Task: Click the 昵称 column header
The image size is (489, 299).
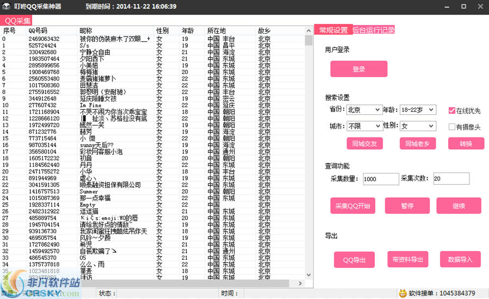Action: click(x=115, y=30)
